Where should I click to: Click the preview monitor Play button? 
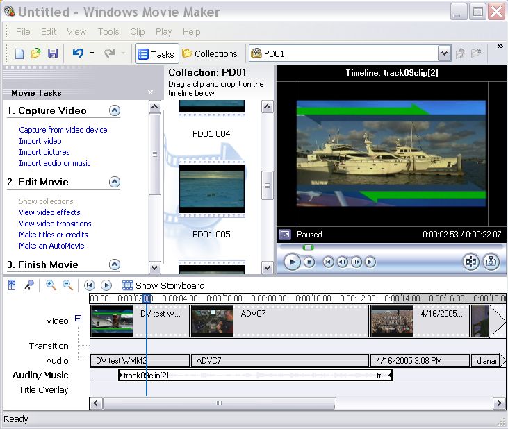tap(293, 262)
